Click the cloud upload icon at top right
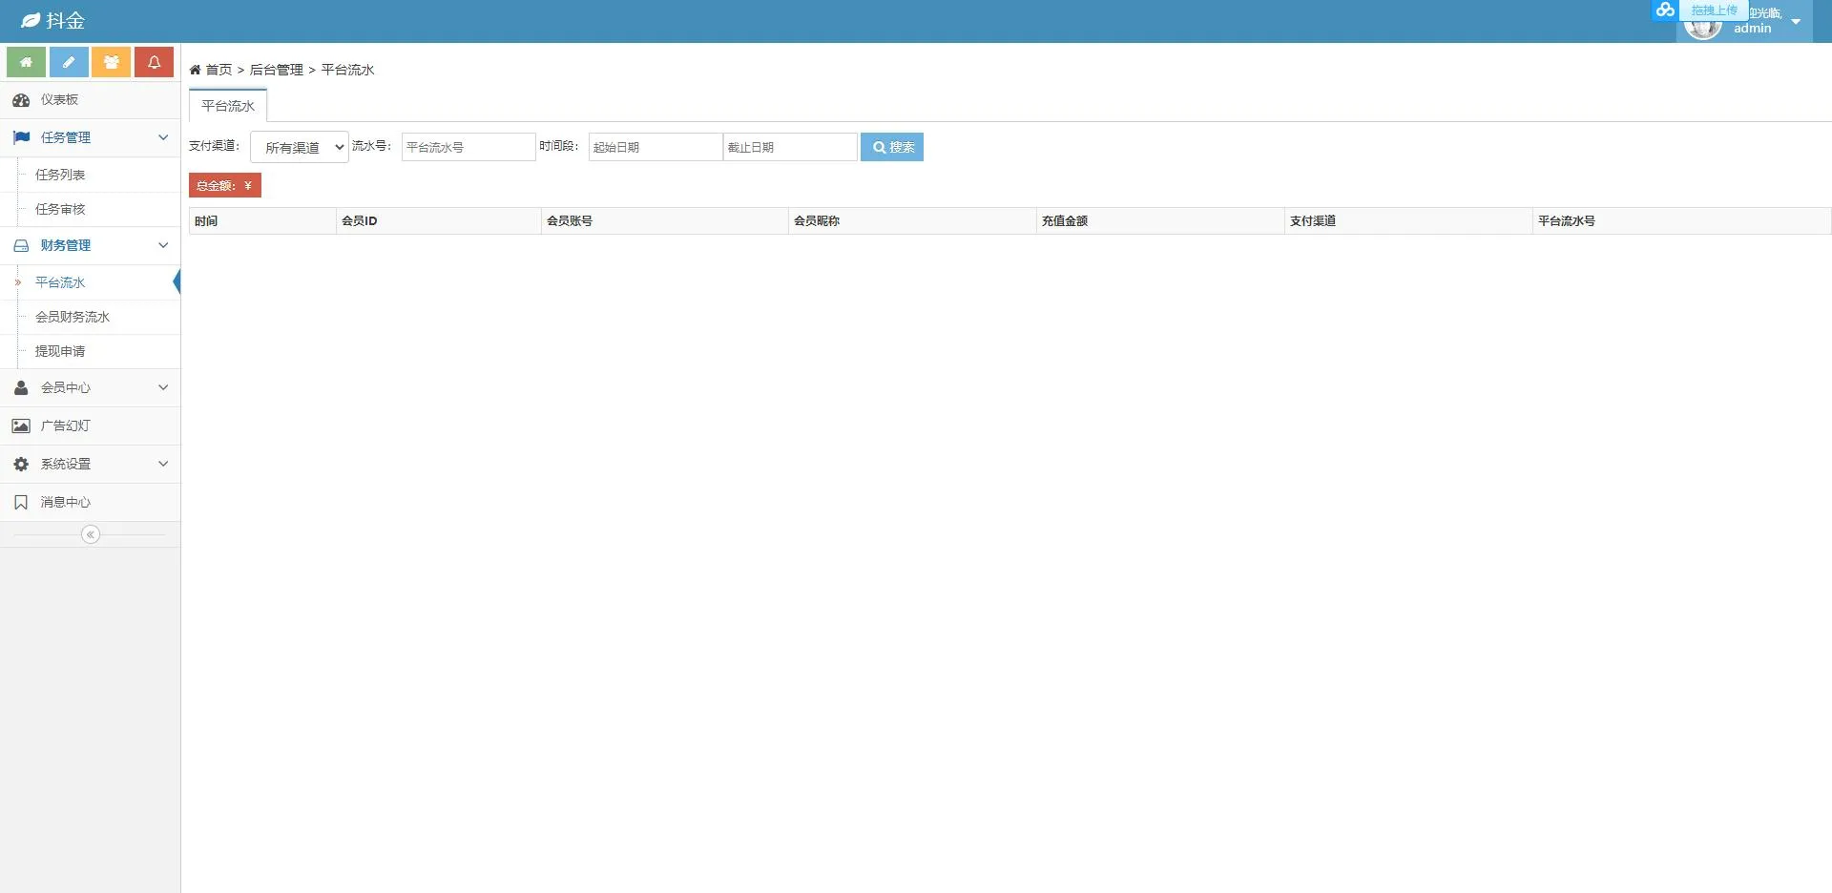Image resolution: width=1832 pixels, height=893 pixels. 1665,10
